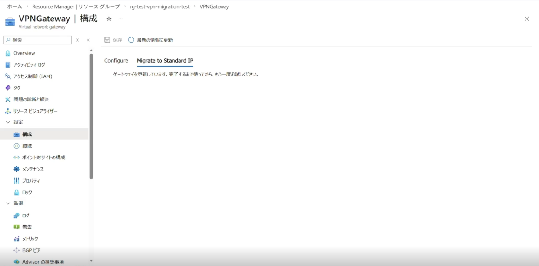Select アクセス制御 (IAM) icon in sidebar
This screenshot has height=266, width=539.
point(8,76)
